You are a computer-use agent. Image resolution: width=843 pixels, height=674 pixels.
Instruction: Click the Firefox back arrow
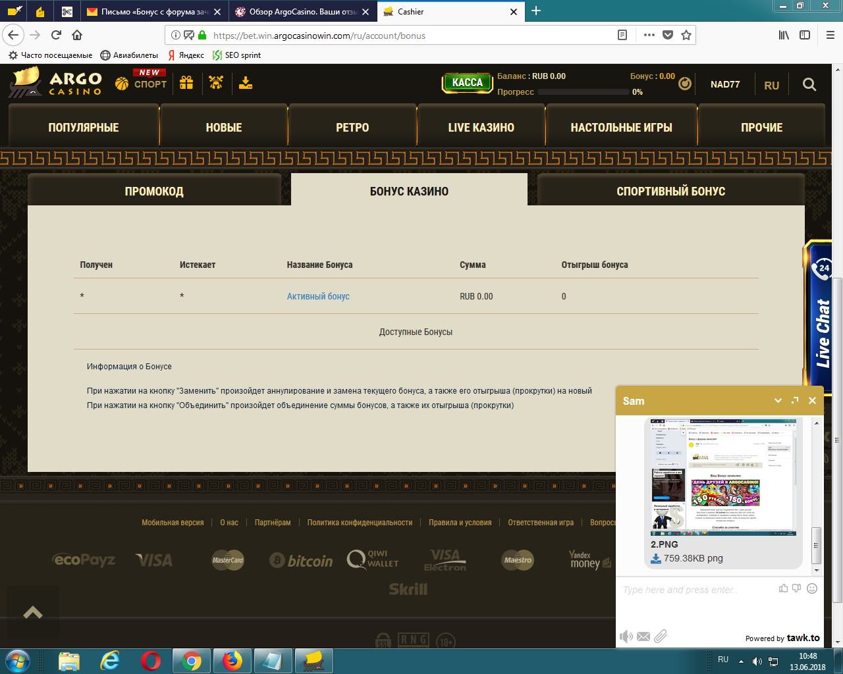pos(14,36)
